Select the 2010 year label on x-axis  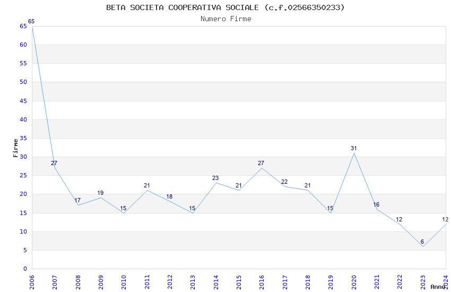[x=124, y=282]
